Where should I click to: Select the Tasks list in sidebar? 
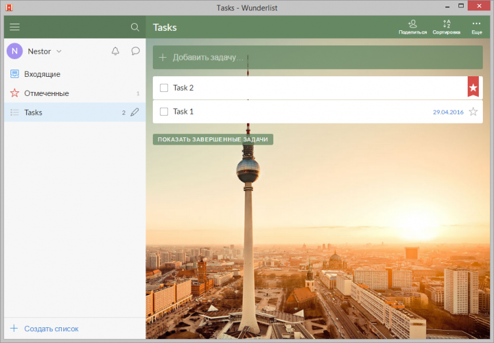tap(74, 112)
